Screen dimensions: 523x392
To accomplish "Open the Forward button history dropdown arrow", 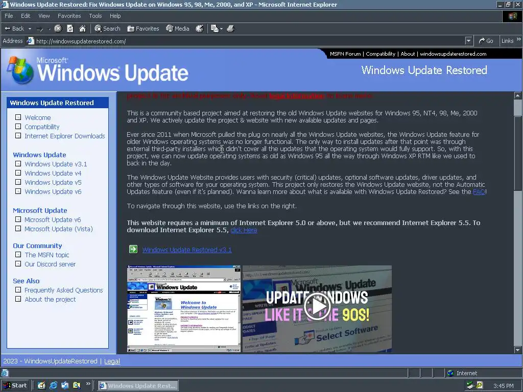I will pos(50,29).
